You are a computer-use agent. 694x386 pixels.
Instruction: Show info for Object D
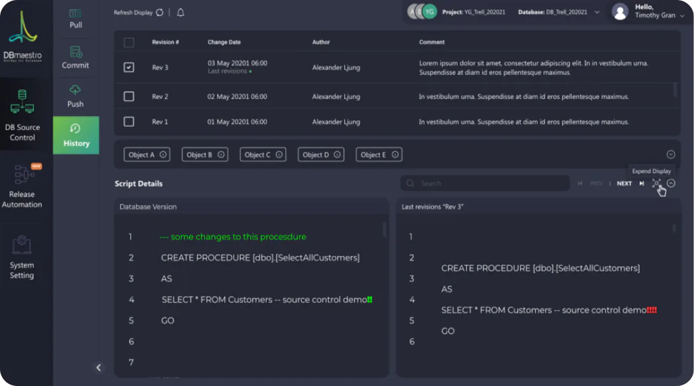coord(337,155)
